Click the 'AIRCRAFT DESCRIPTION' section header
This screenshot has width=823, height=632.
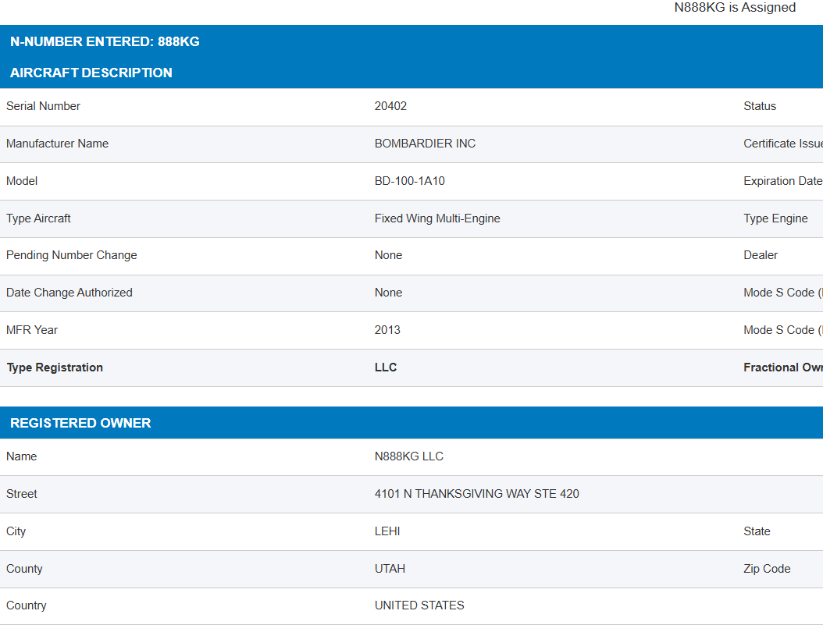tap(91, 73)
